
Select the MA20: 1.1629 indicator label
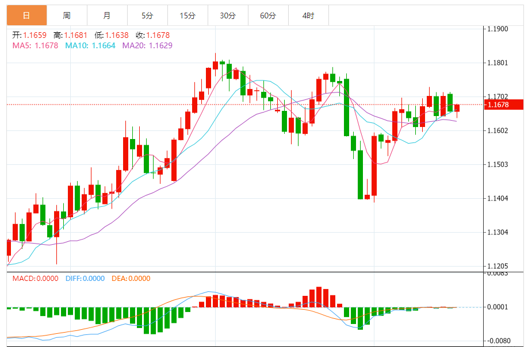point(147,45)
